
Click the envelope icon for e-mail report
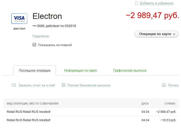(14, 85)
